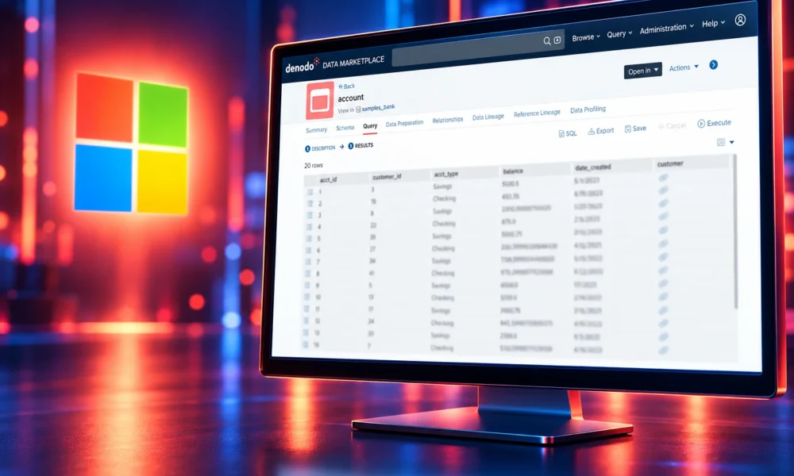The image size is (794, 476).
Task: Open the customer link icon in row 1
Action: [663, 178]
